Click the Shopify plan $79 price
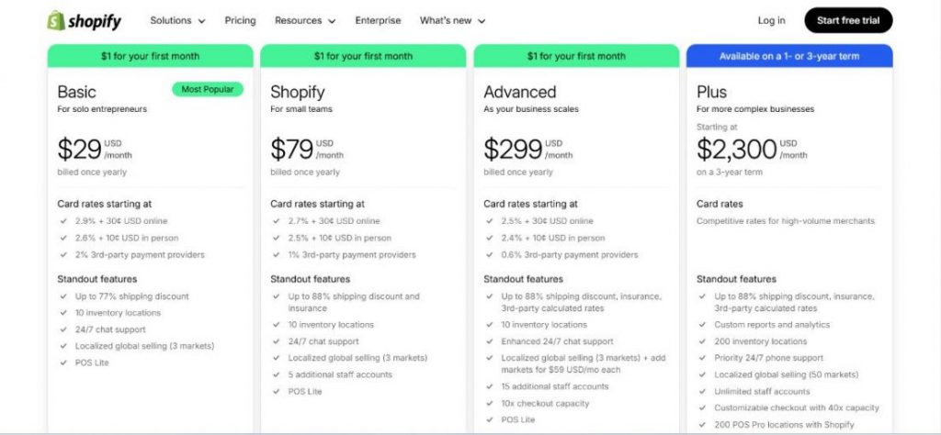Image resolution: width=941 pixels, height=435 pixels. point(291,150)
